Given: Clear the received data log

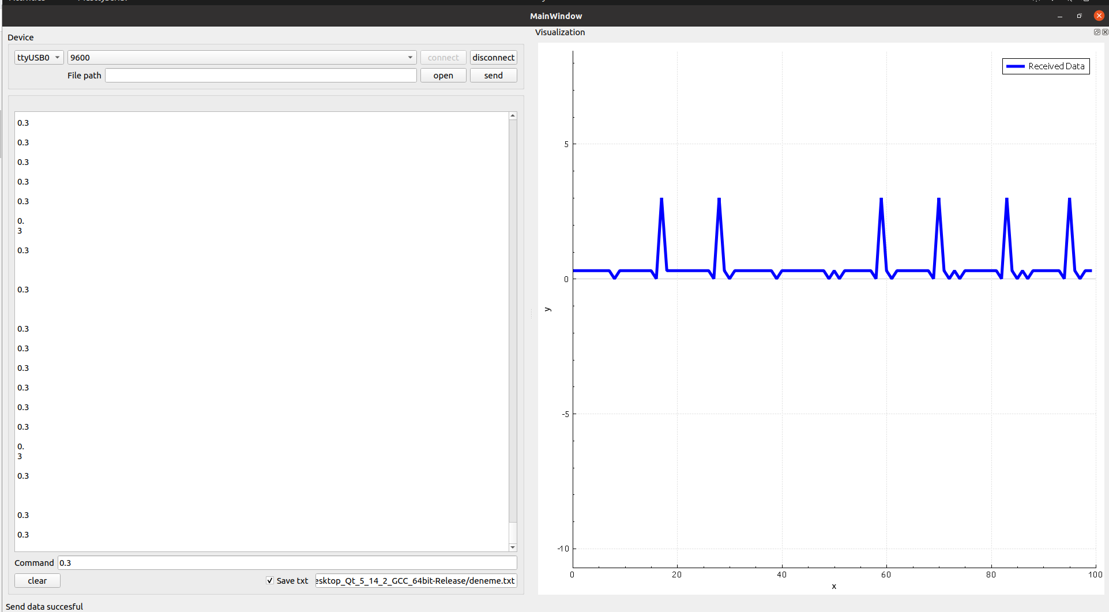Looking at the screenshot, I should 37,580.
